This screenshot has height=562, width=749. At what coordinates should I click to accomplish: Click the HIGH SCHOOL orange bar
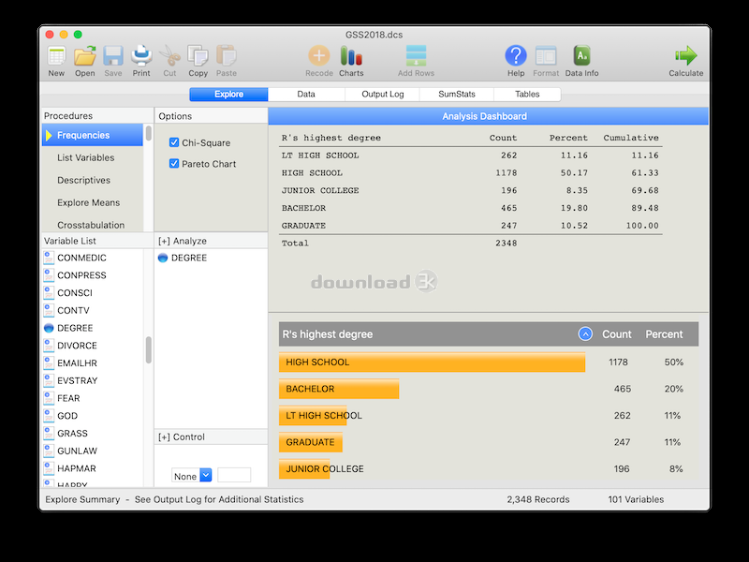(x=432, y=362)
